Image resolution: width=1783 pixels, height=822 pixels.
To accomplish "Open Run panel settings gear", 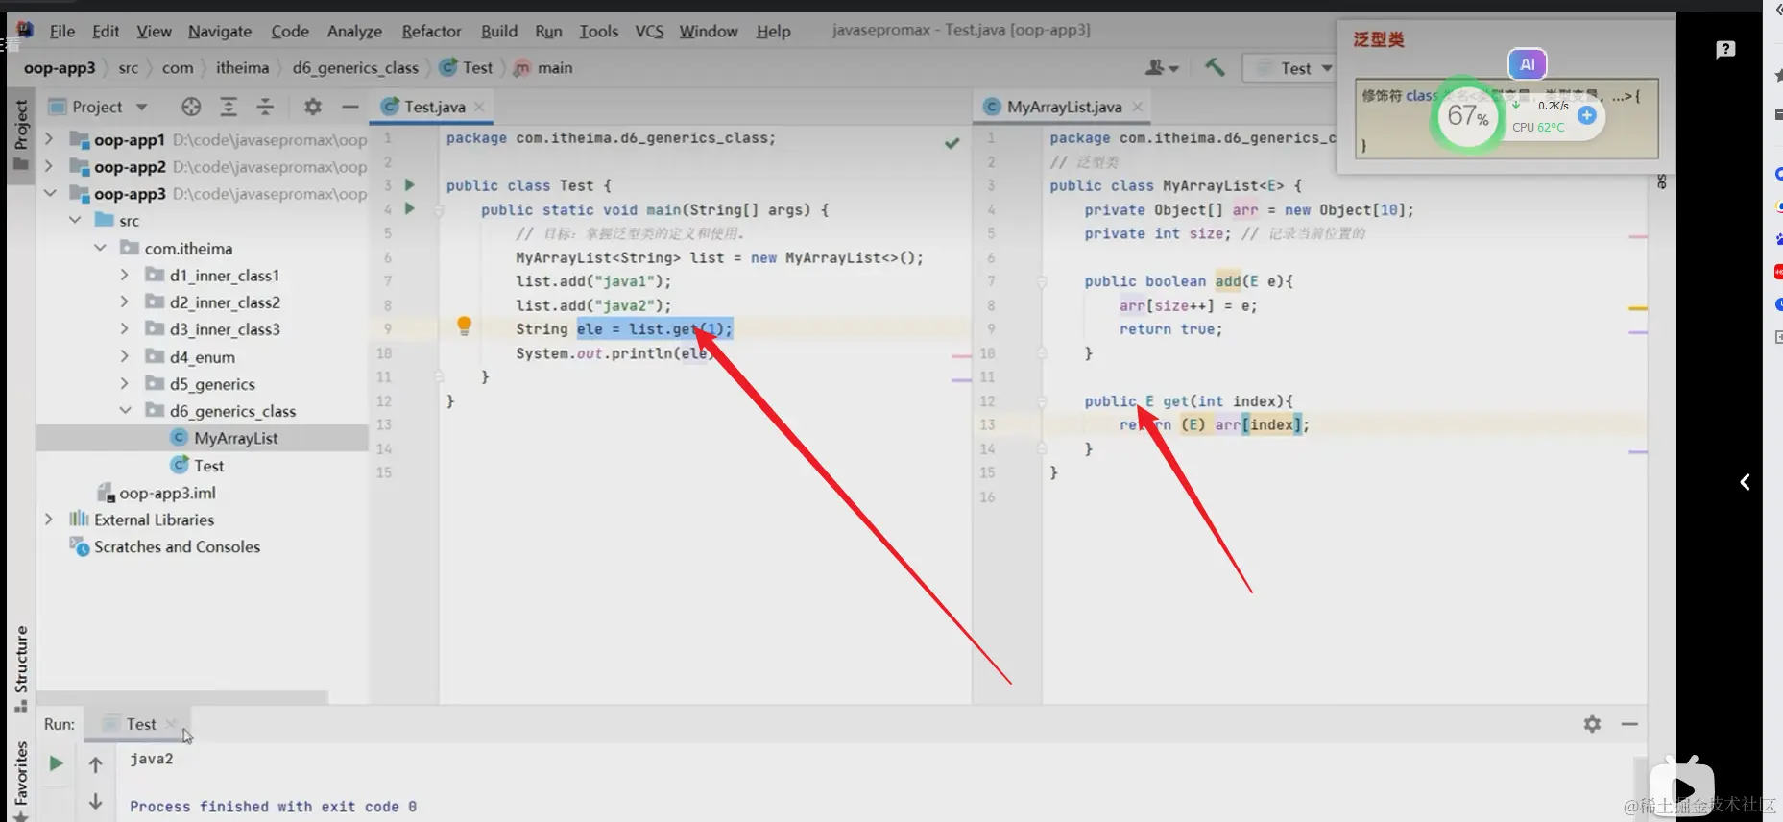I will (x=1592, y=724).
